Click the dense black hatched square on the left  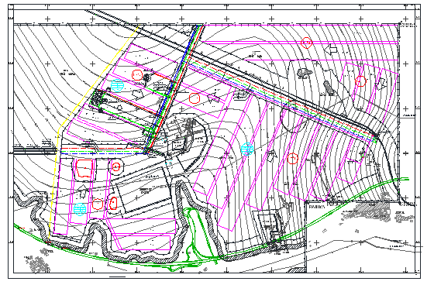[97, 98]
